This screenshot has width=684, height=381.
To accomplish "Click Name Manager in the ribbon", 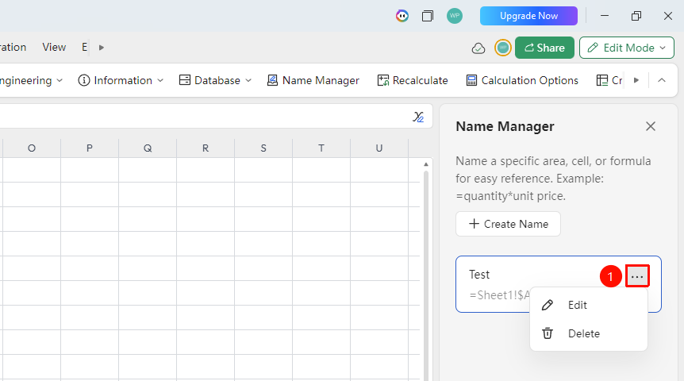I will 313,80.
